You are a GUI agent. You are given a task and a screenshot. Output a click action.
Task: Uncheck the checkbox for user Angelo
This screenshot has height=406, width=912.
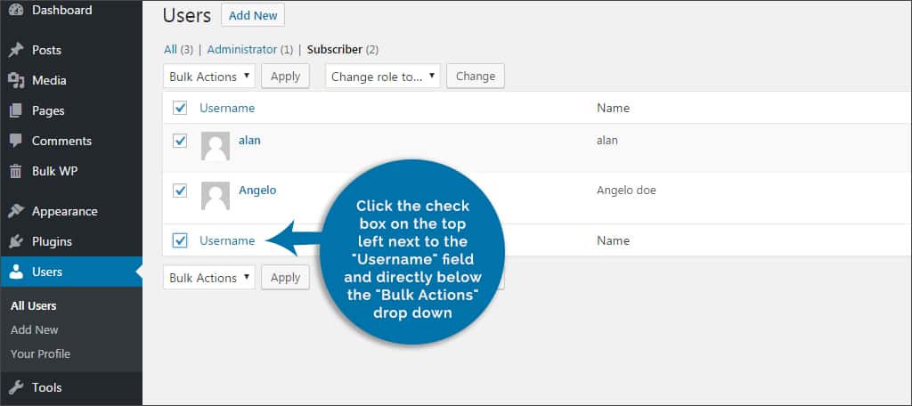180,191
